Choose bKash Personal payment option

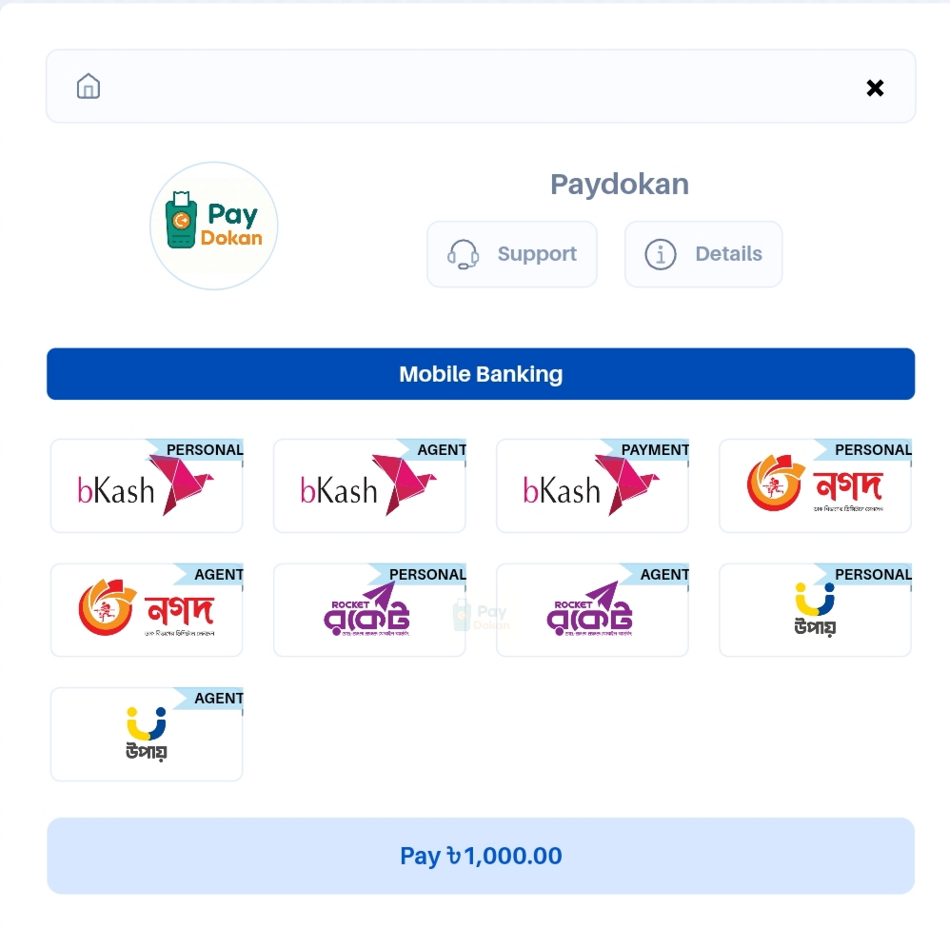[x=147, y=486]
